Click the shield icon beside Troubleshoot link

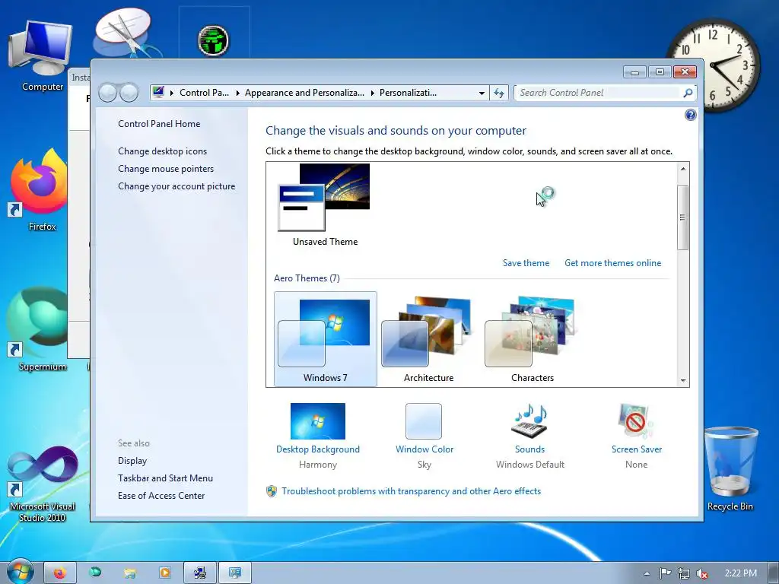pyautogui.click(x=272, y=491)
